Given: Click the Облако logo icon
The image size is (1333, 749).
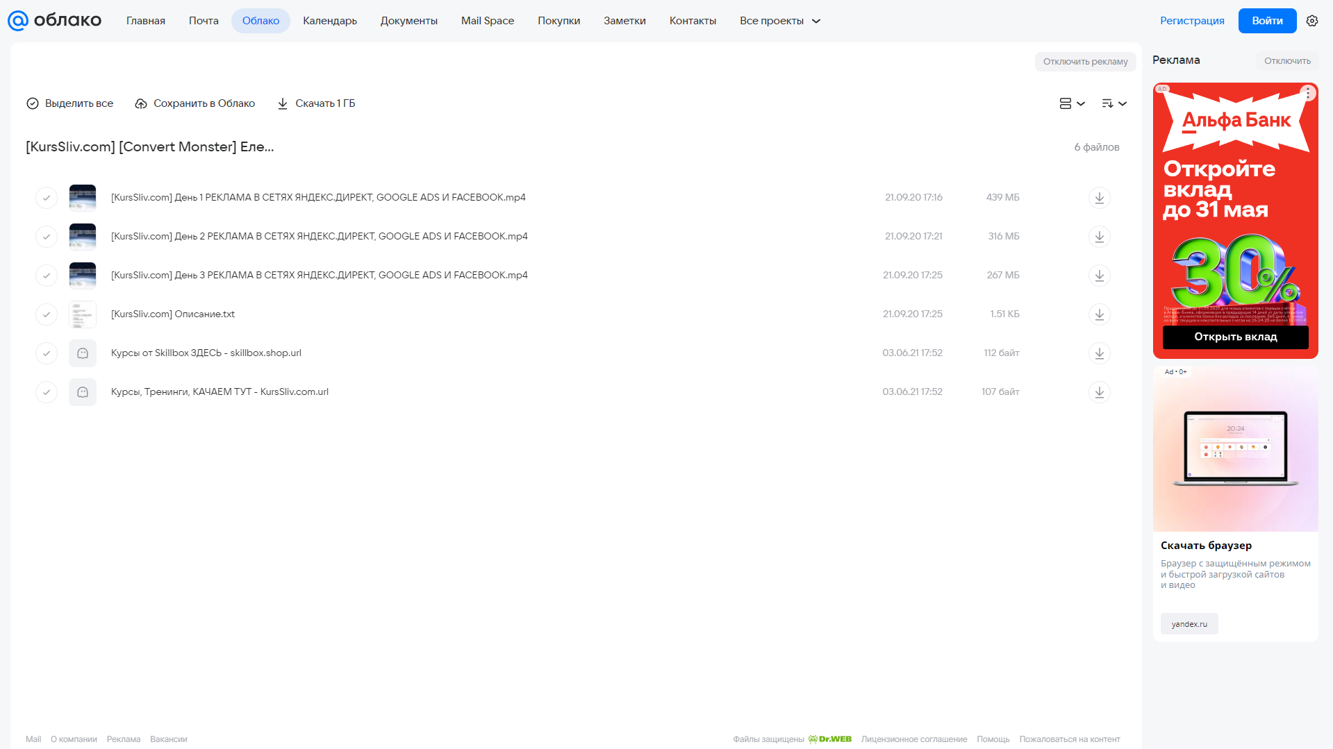Looking at the screenshot, I should (x=18, y=21).
